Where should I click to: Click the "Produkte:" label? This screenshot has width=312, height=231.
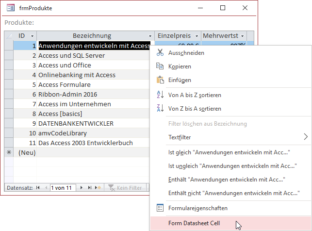[19, 22]
